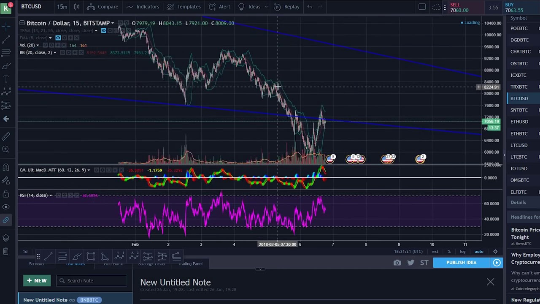The height and width of the screenshot is (304, 540).
Task: Open the object tree layers icon
Action: click(6, 238)
